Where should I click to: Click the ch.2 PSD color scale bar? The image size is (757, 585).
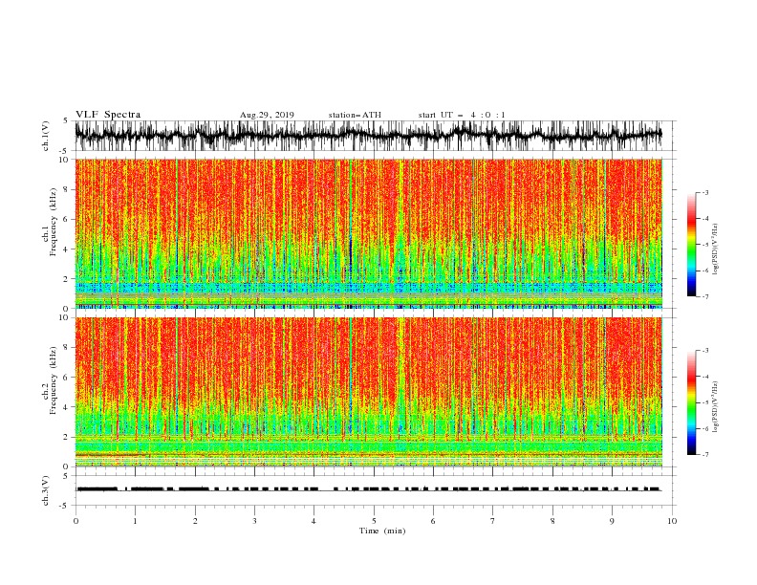pyautogui.click(x=691, y=402)
